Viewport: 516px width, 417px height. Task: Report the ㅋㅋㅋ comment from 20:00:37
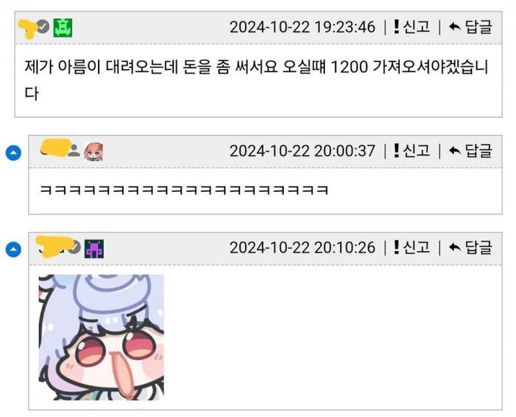412,151
